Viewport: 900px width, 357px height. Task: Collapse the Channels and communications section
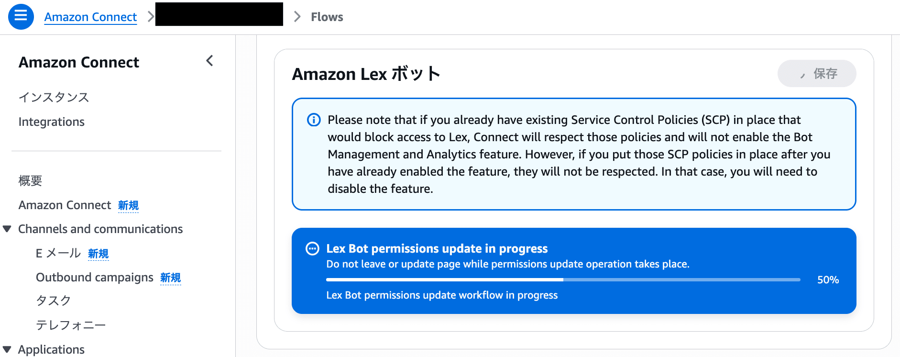[7, 229]
